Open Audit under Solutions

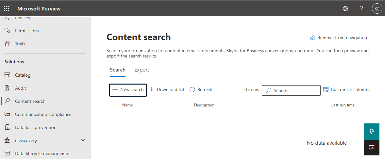(20, 88)
